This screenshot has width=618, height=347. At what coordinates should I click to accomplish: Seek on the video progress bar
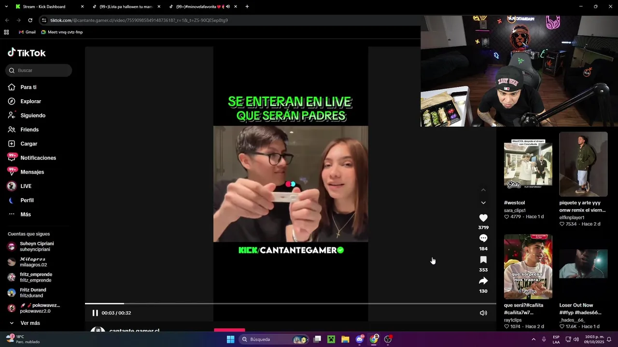(290, 304)
